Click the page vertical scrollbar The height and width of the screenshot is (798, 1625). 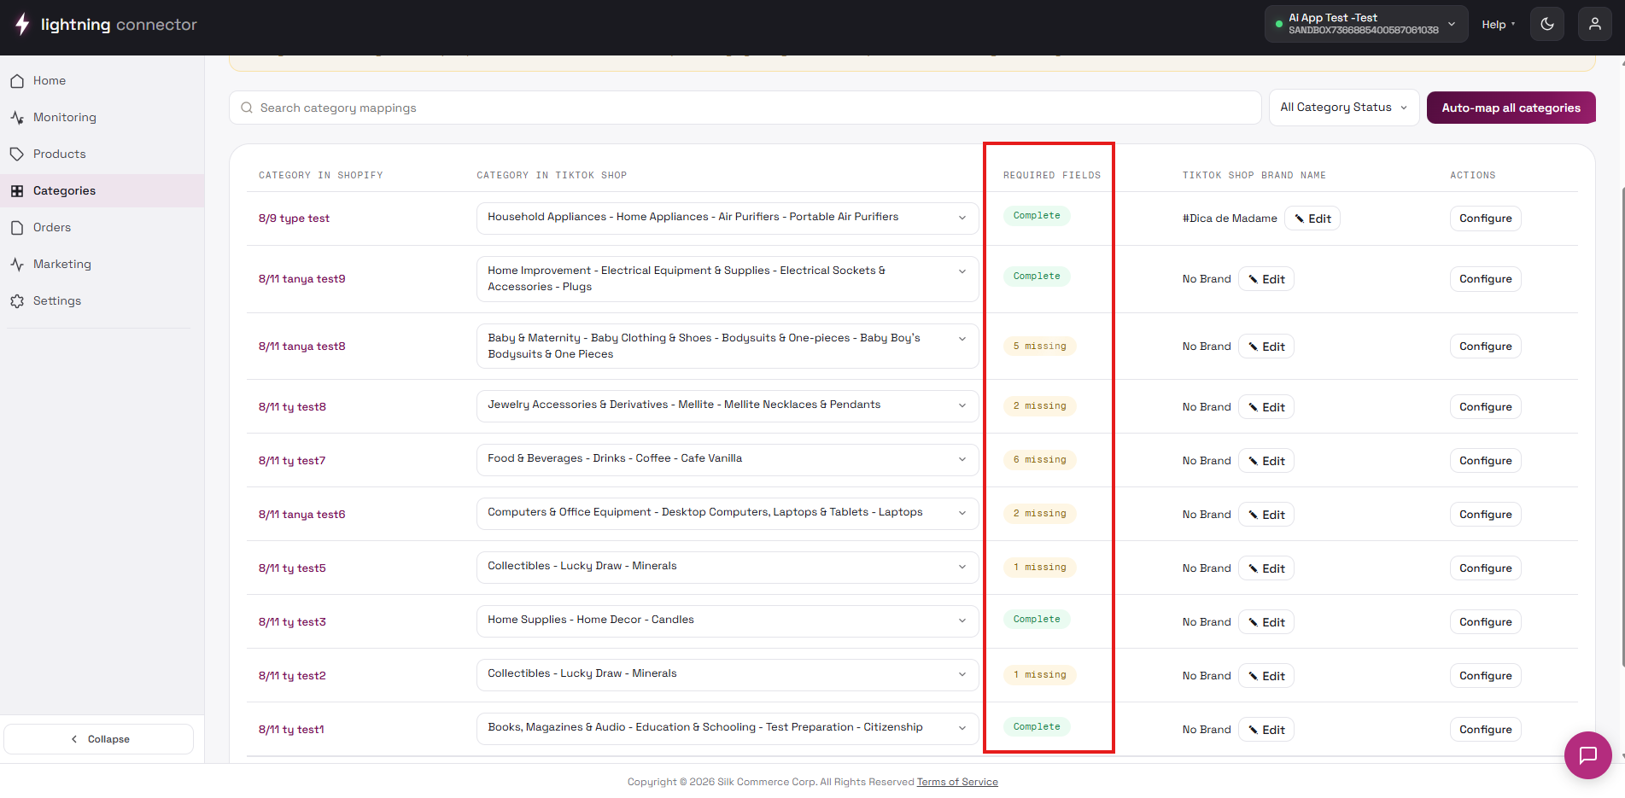1622,427
